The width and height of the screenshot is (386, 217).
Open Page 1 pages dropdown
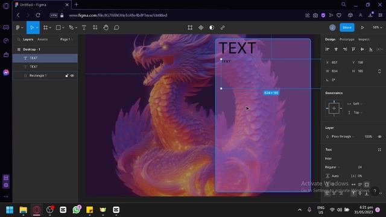pyautogui.click(x=66, y=39)
